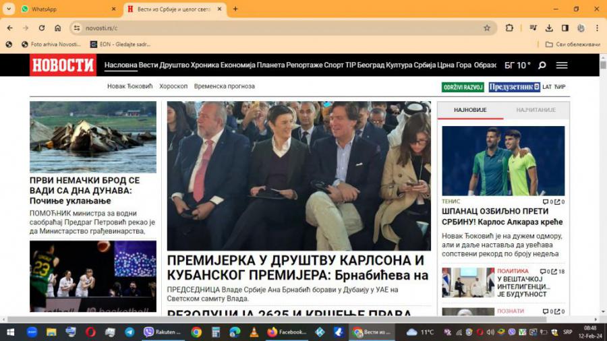Open the EON - Gledajte bookmark

121,44
